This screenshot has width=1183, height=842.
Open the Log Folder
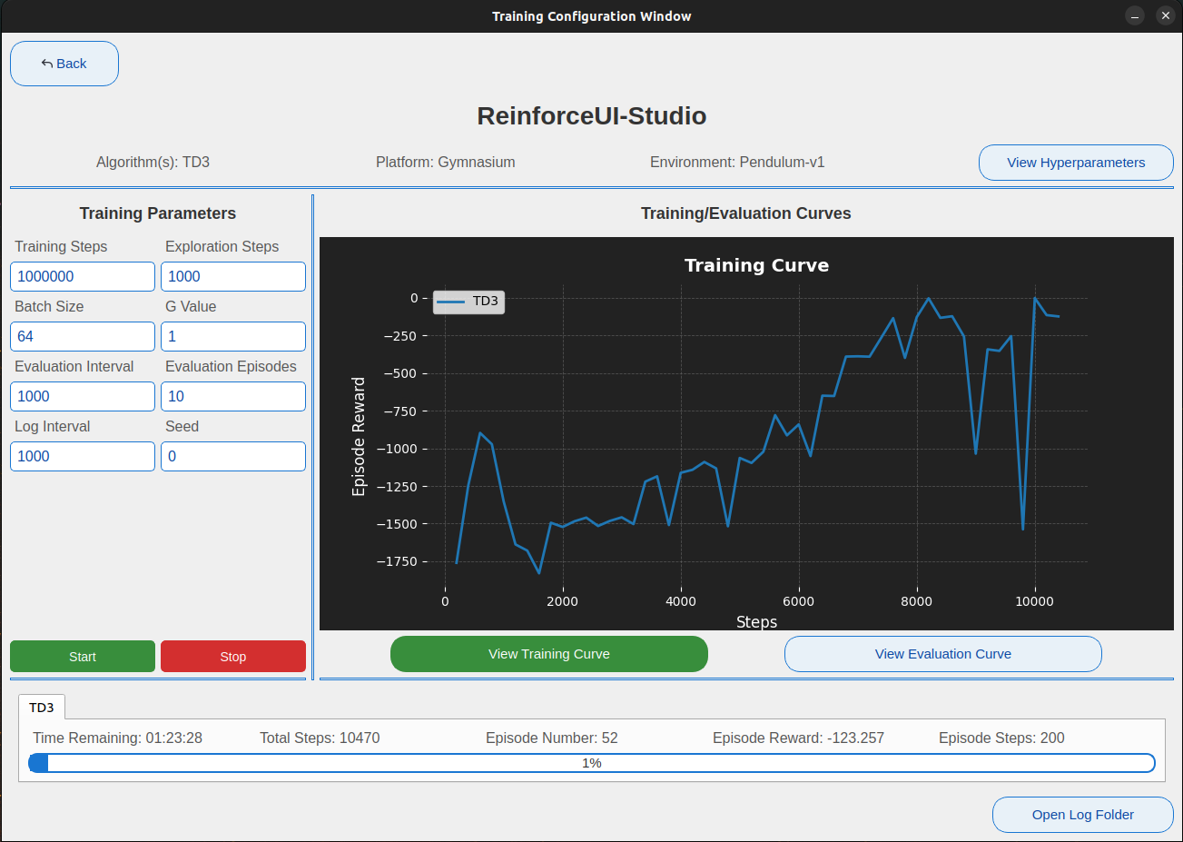1082,814
